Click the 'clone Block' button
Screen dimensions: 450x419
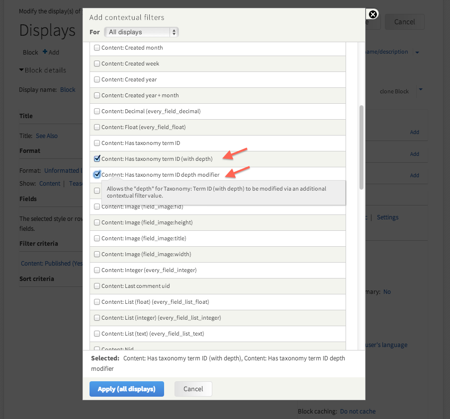[x=394, y=91]
